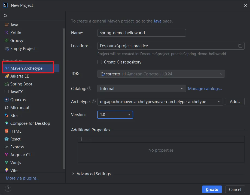Click the Catalog help question mark
Screen dimensions: 250x195
click(x=89, y=88)
